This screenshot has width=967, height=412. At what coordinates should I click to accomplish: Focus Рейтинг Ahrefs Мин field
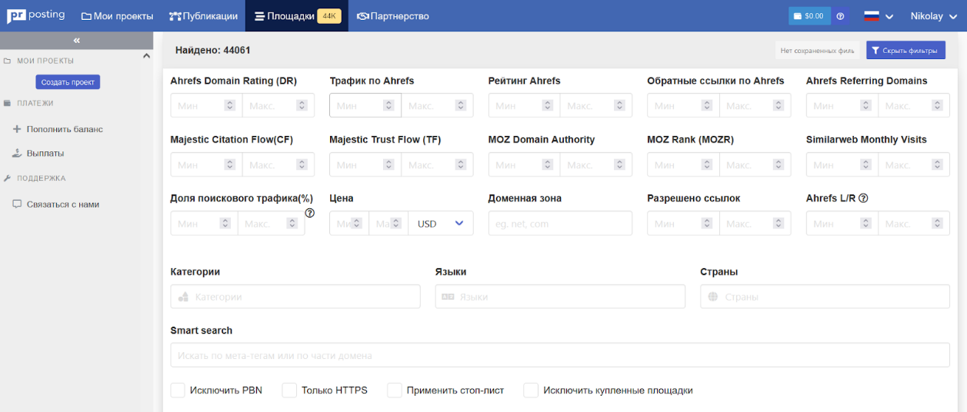pos(524,105)
